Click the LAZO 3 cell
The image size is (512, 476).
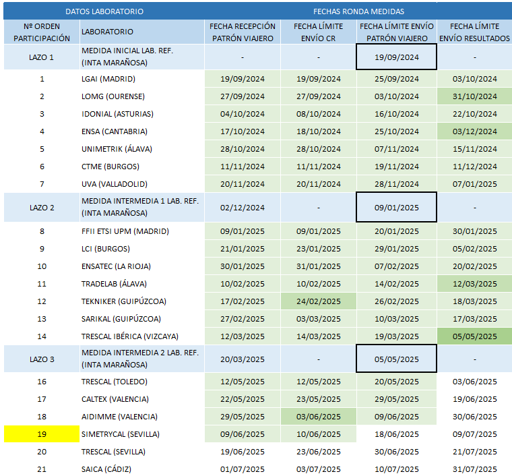[42, 359]
